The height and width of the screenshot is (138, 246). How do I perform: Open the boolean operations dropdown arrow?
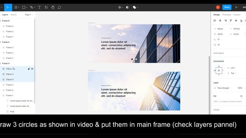point(137,7)
